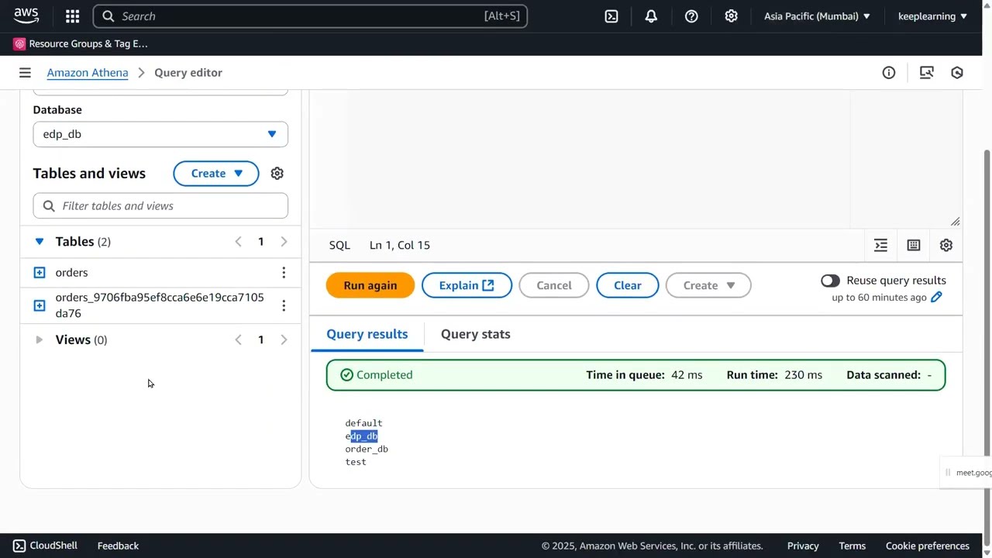Click the Completed status text

(x=384, y=375)
